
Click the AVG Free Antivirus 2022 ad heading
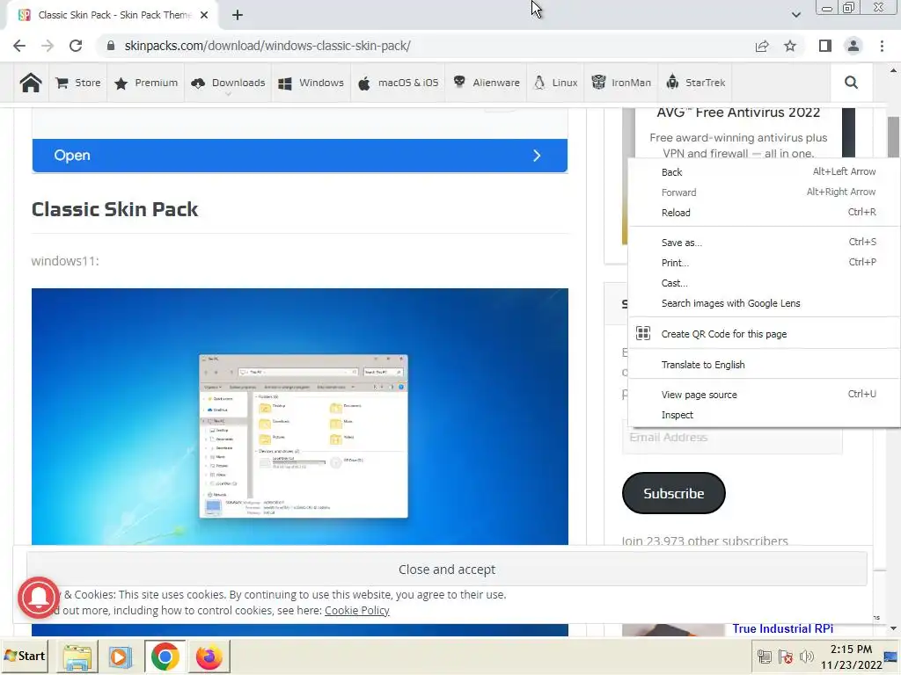(738, 112)
